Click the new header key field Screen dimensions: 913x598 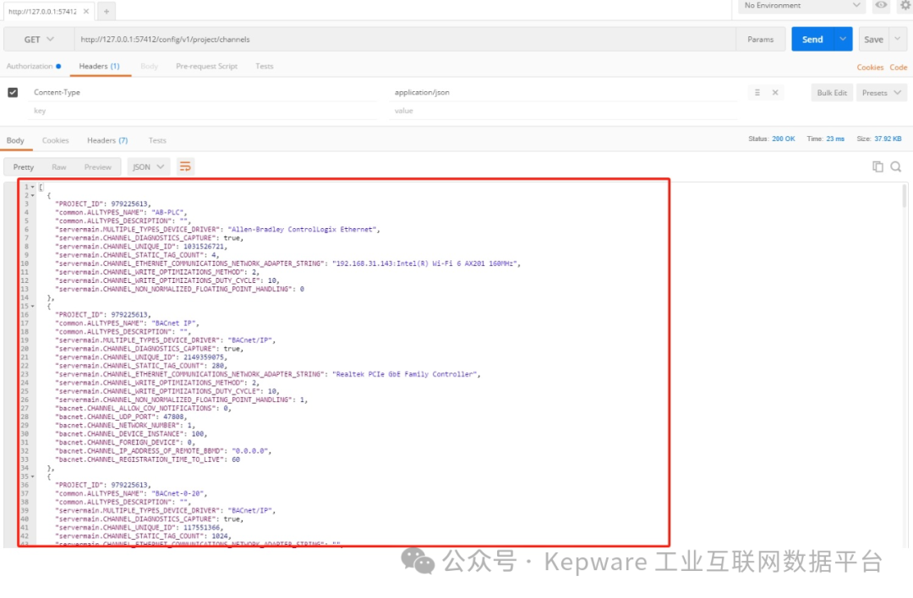pyautogui.click(x=203, y=111)
